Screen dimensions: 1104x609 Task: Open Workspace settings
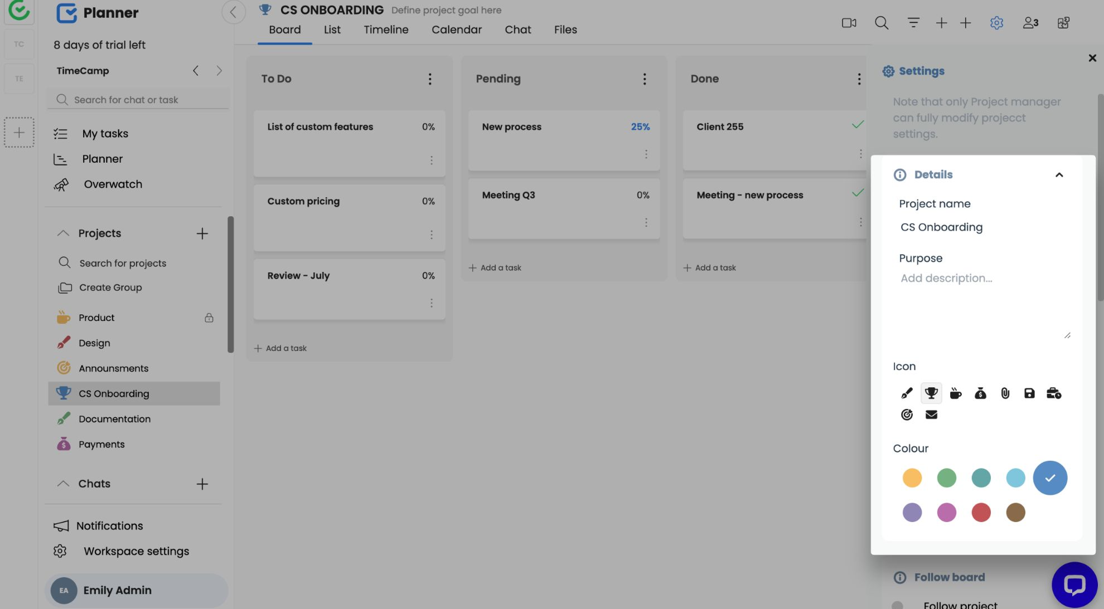tap(136, 551)
